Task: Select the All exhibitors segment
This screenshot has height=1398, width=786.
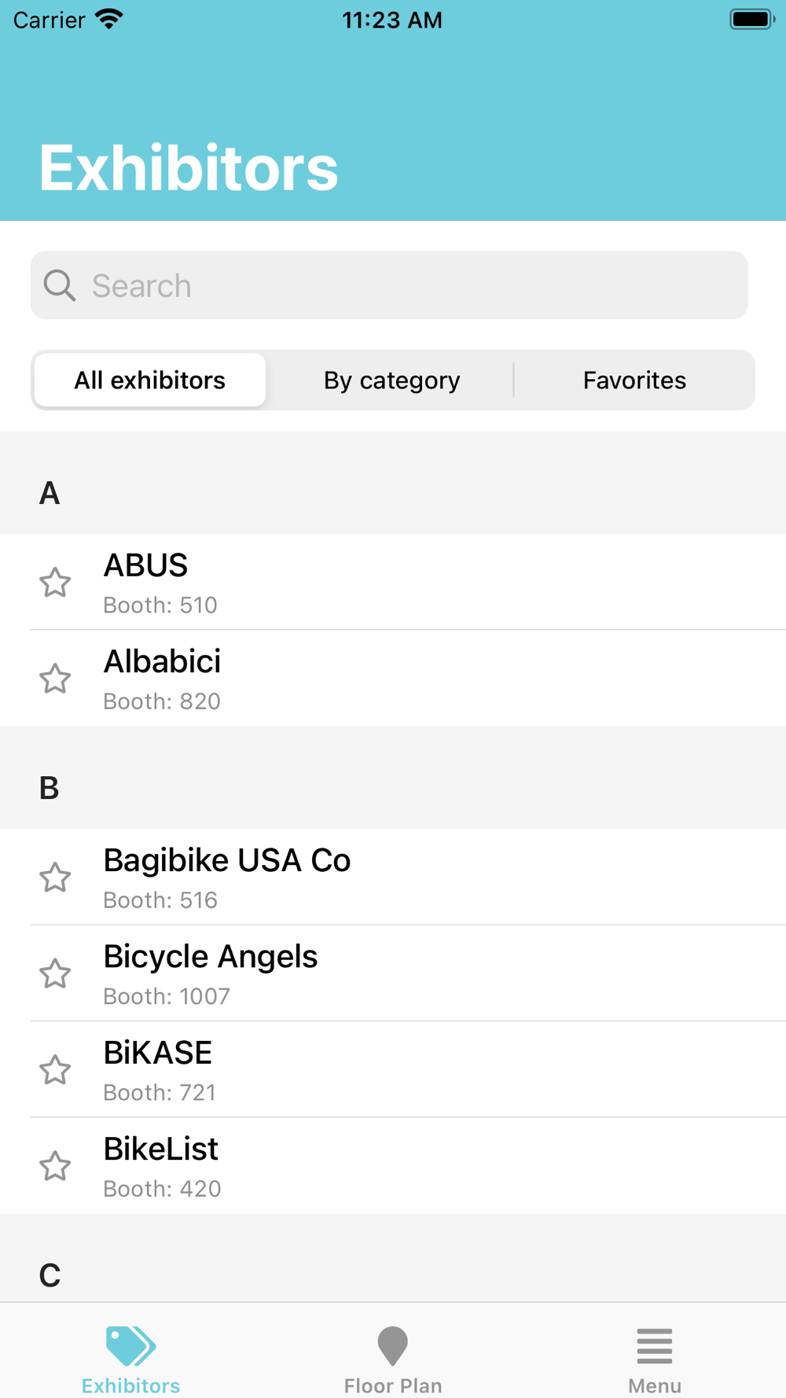Action: (150, 381)
